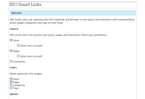Enable the Comments source checkbox
The height and width of the screenshot is (99, 145).
pos(11,61)
